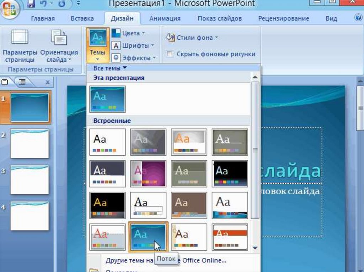The image size is (364, 272).
Task: Select slide 1 thumbnail
Action: (x=30, y=107)
